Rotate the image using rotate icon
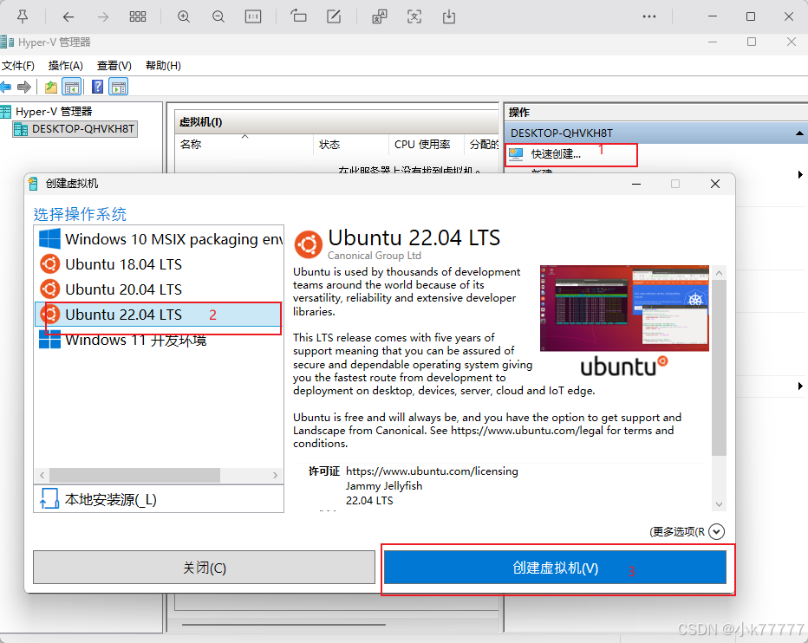The width and height of the screenshot is (808, 643). tap(298, 16)
